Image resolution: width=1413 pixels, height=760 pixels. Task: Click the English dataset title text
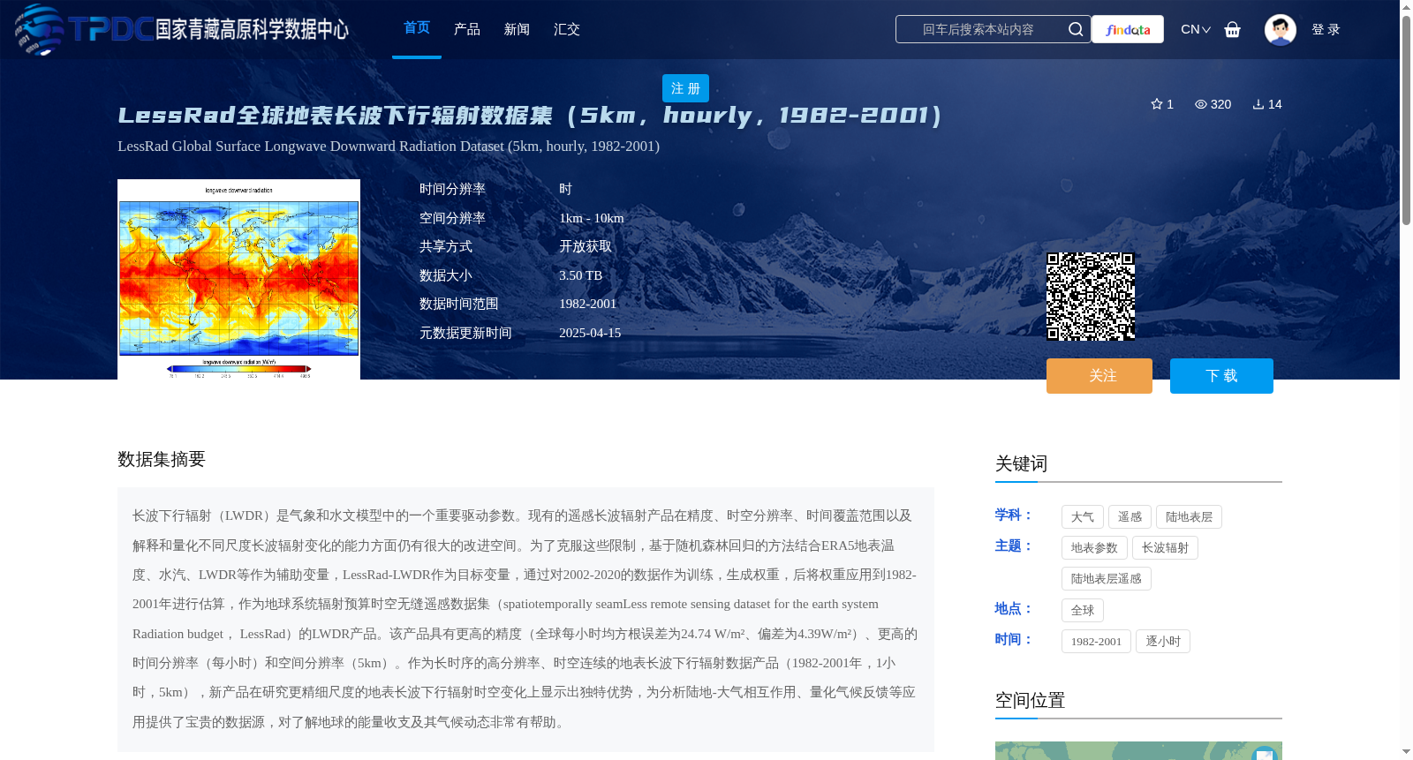coord(389,147)
